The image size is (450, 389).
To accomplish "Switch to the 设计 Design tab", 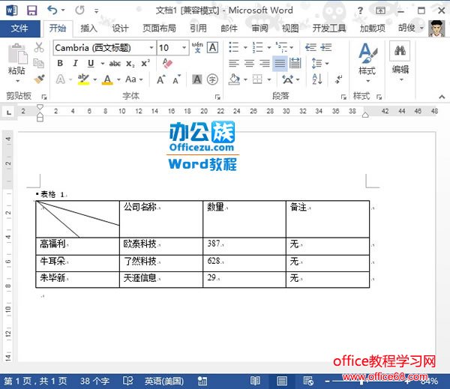I will pyautogui.click(x=120, y=28).
